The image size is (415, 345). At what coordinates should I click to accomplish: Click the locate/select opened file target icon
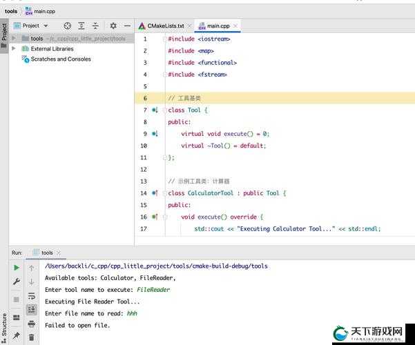click(68, 26)
